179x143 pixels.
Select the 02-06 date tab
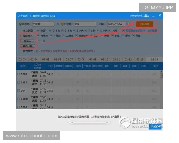click(x=57, y=59)
